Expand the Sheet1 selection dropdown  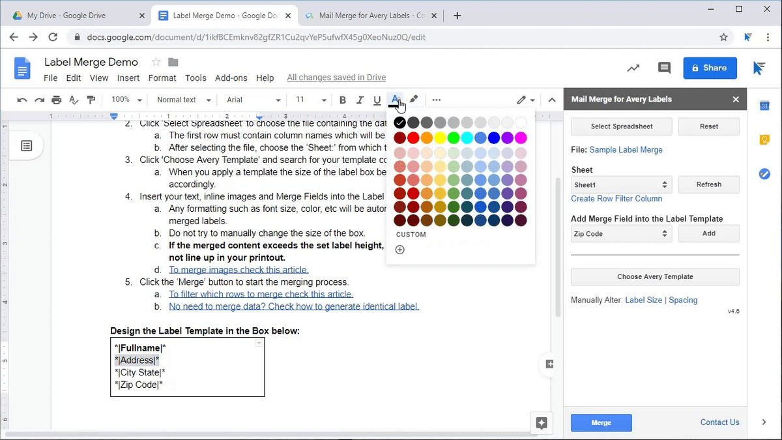[x=620, y=184]
